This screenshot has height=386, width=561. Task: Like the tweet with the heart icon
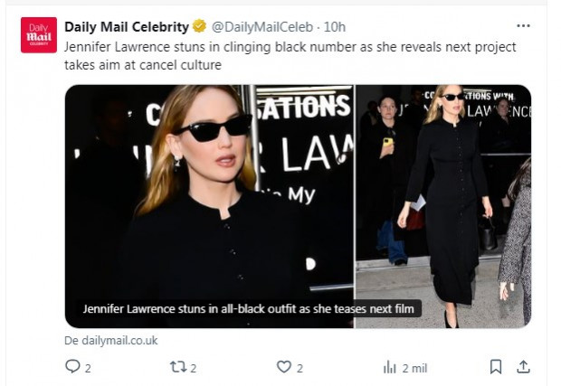coord(284,367)
